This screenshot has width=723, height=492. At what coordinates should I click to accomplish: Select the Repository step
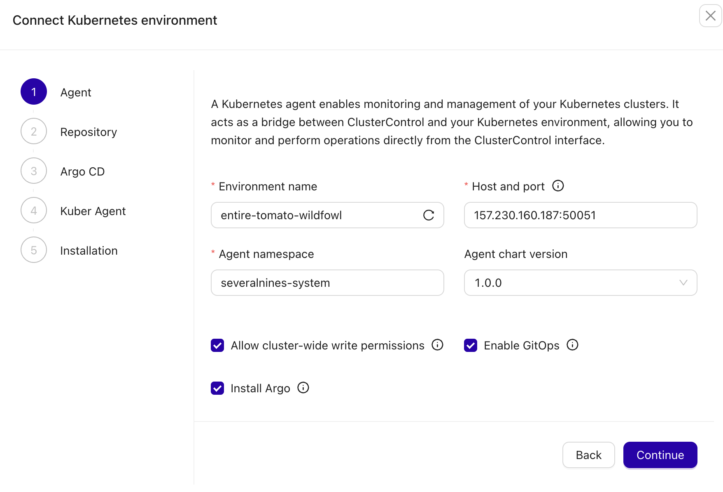click(x=33, y=131)
